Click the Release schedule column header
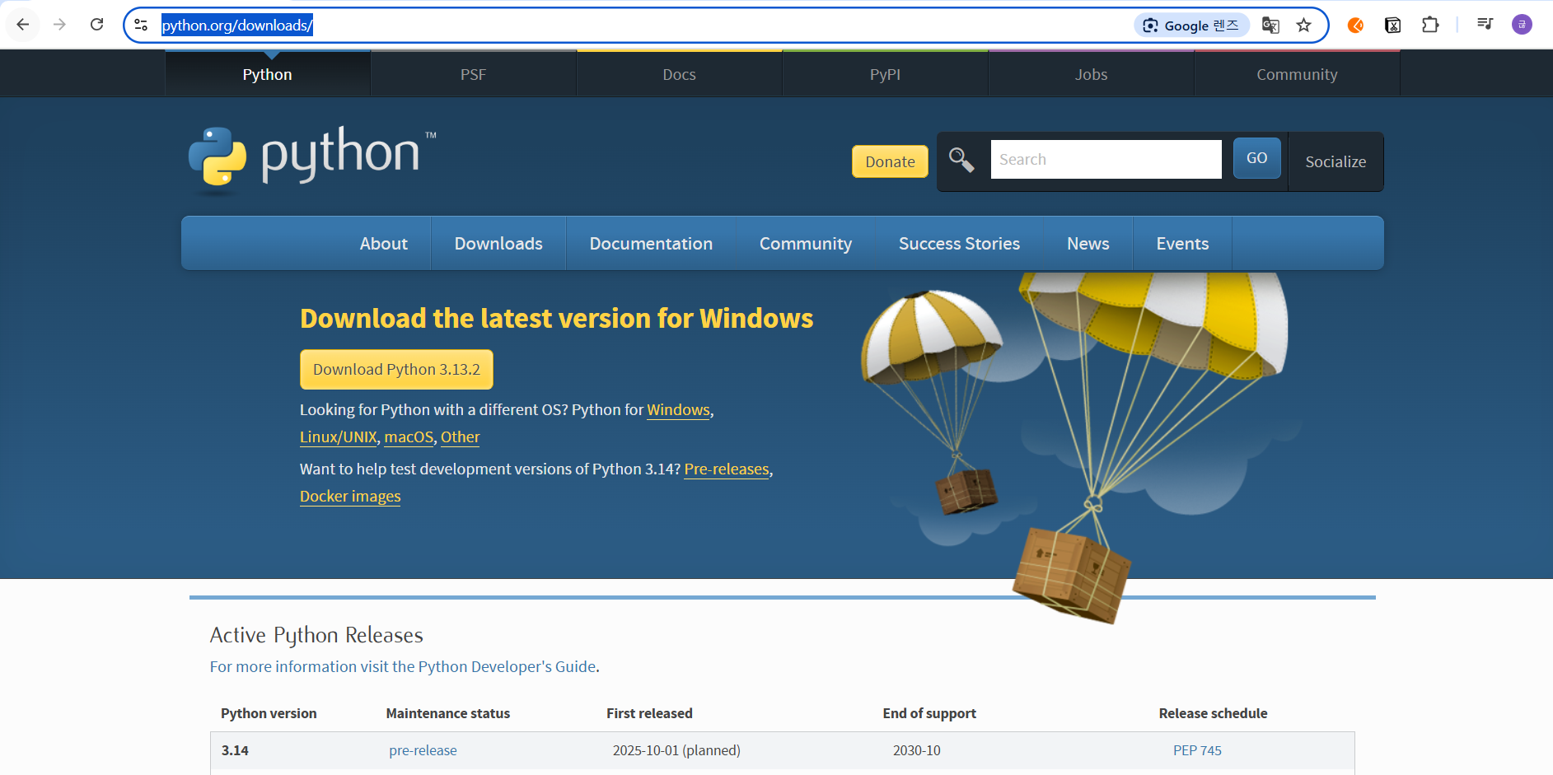Image resolution: width=1553 pixels, height=775 pixels. pyautogui.click(x=1213, y=713)
